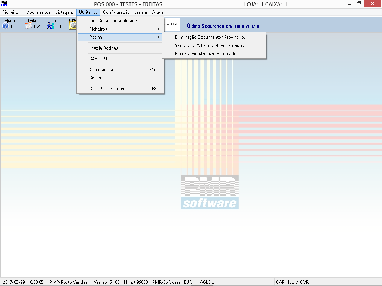Screen dimensions: 382x286
Task: Click Instala Rotinas menu entry
Action: (x=103, y=48)
